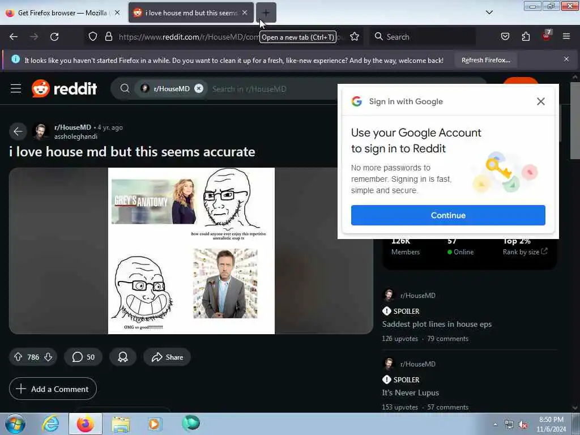Switch to Get Firefox browser tab

click(x=62, y=13)
